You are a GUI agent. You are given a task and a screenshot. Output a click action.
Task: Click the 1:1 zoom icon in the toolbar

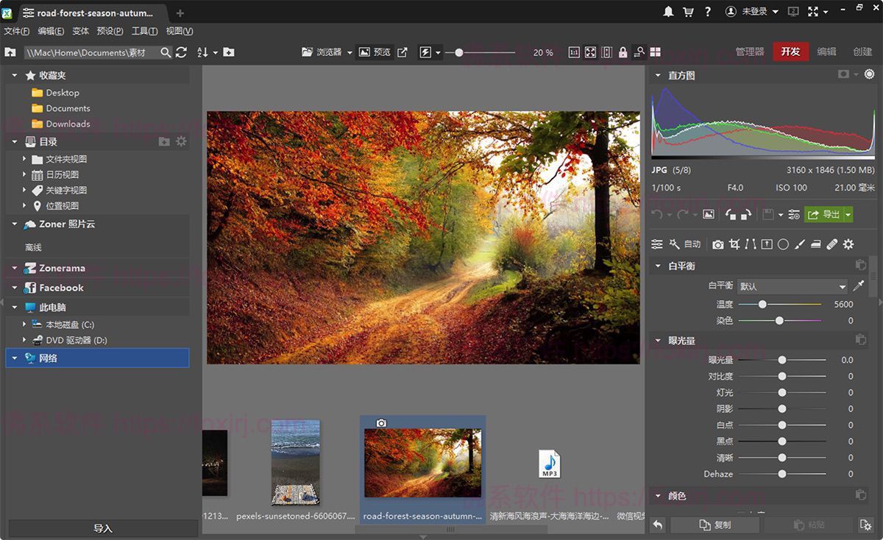(x=575, y=51)
